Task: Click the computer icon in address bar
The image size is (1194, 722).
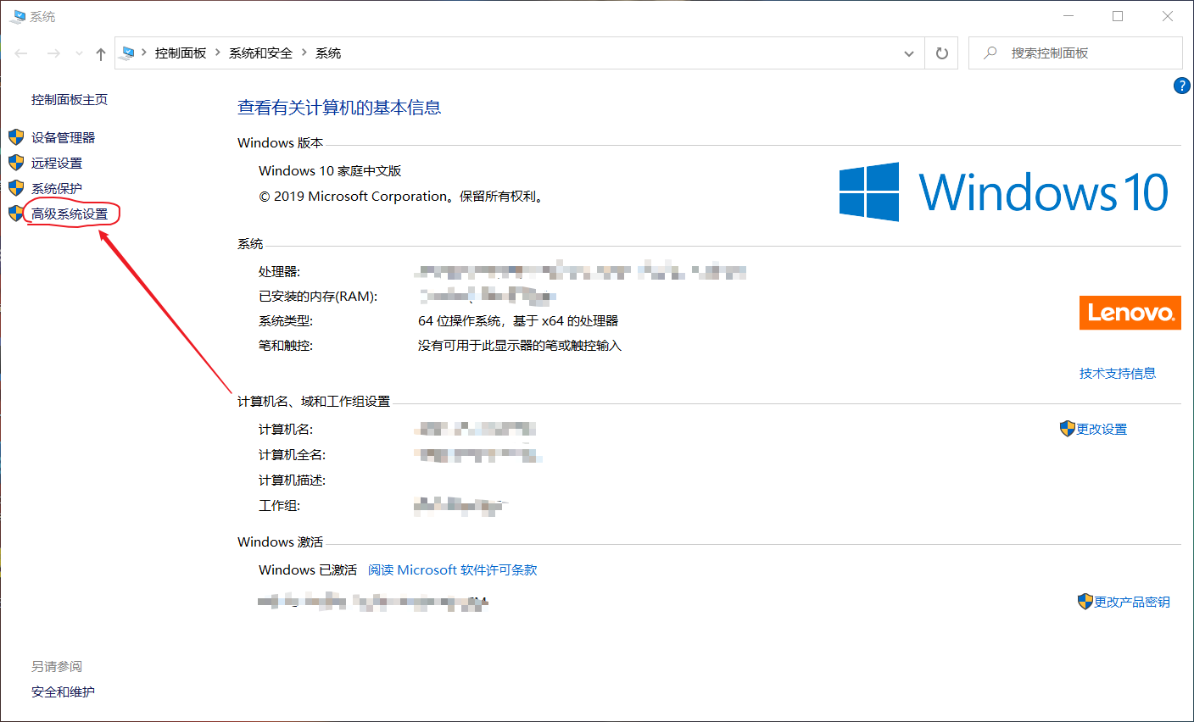Action: (x=128, y=53)
